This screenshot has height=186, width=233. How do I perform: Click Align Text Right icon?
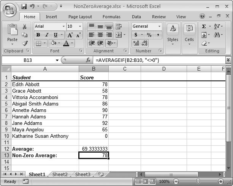click(x=109, y=35)
